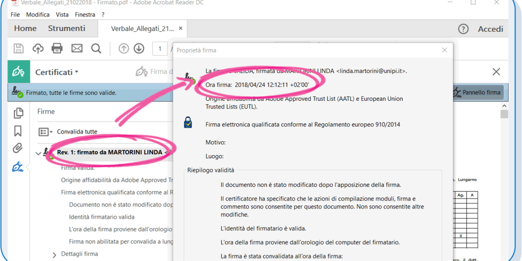Open the attachments paperclip sidebar icon
522x261 pixels.
pyautogui.click(x=17, y=148)
